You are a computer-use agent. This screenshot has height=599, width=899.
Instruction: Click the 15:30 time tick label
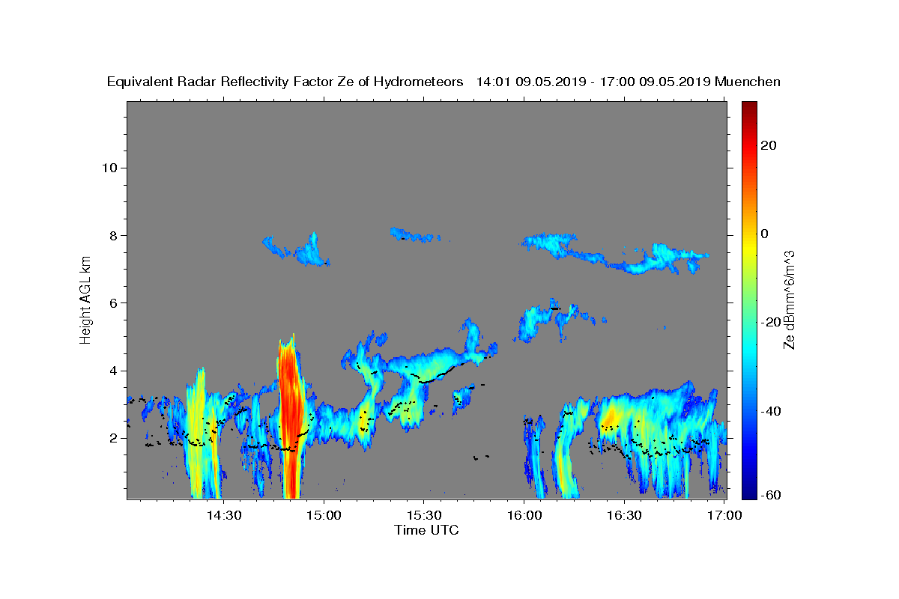tap(424, 515)
